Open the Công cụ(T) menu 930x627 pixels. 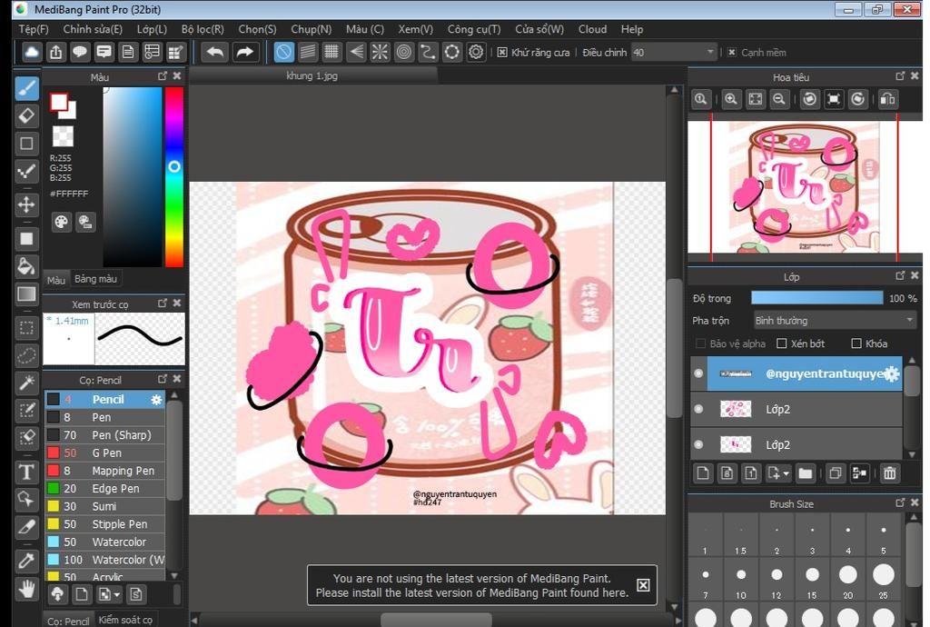474,29
